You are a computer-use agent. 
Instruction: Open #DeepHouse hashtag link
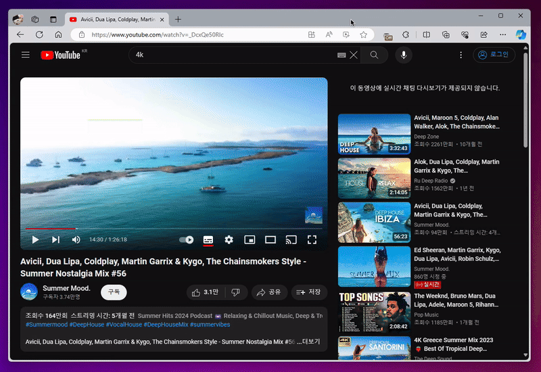tap(87, 325)
